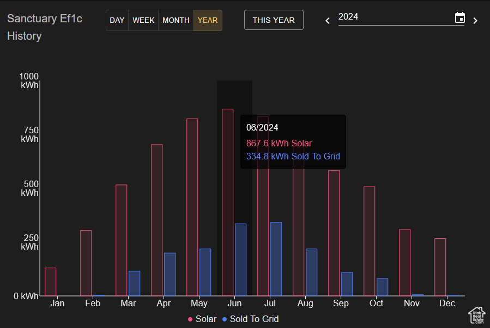Click the December Solar bar

(440, 267)
